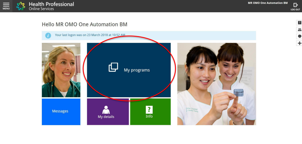The height and width of the screenshot is (144, 302).
Task: Open the hamburger MENU in the header
Action: pos(6,6)
